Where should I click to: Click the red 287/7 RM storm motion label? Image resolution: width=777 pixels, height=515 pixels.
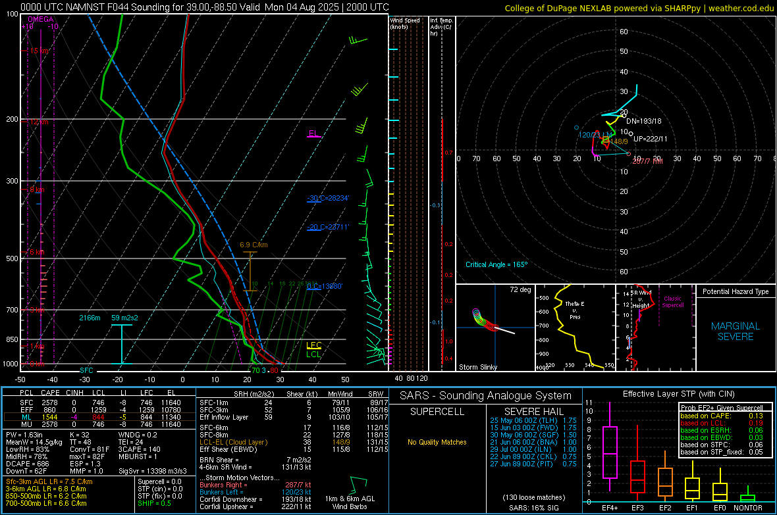pyautogui.click(x=647, y=161)
